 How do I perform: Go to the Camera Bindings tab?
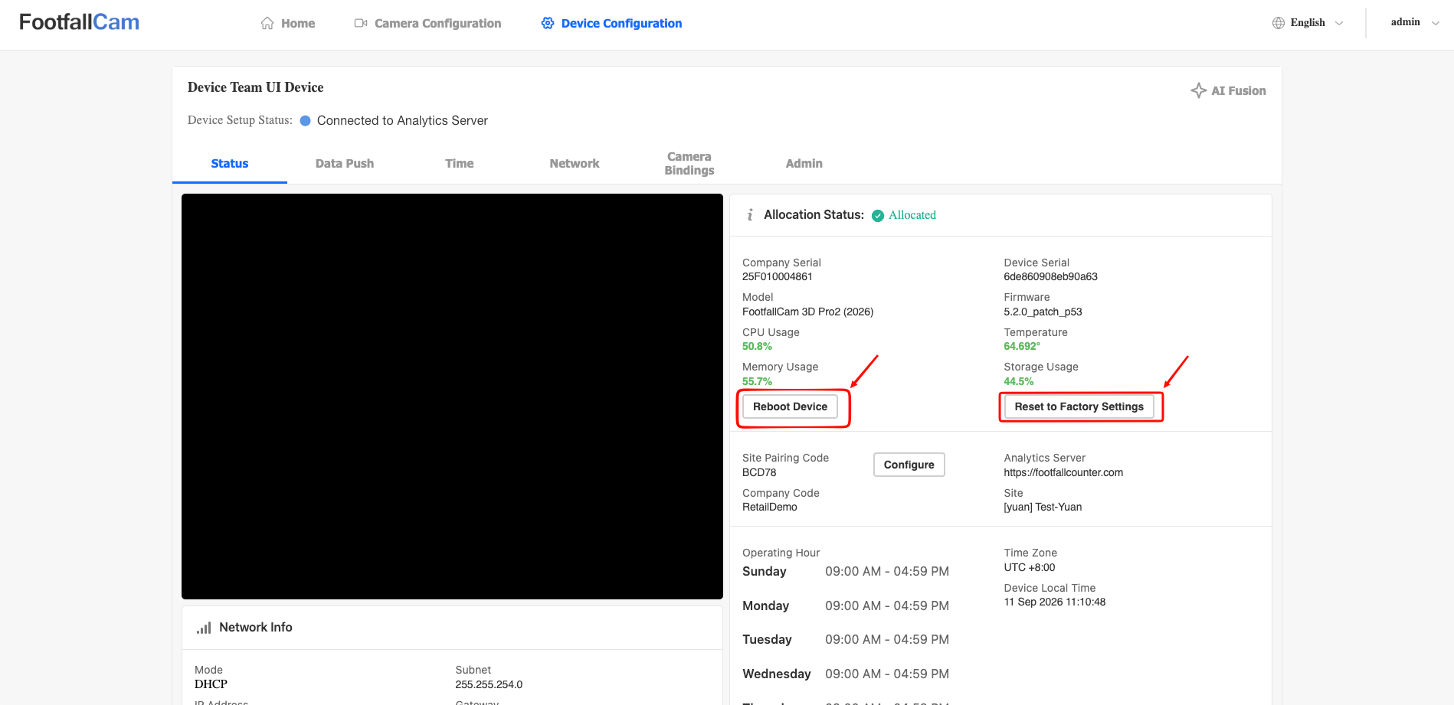[x=689, y=164]
